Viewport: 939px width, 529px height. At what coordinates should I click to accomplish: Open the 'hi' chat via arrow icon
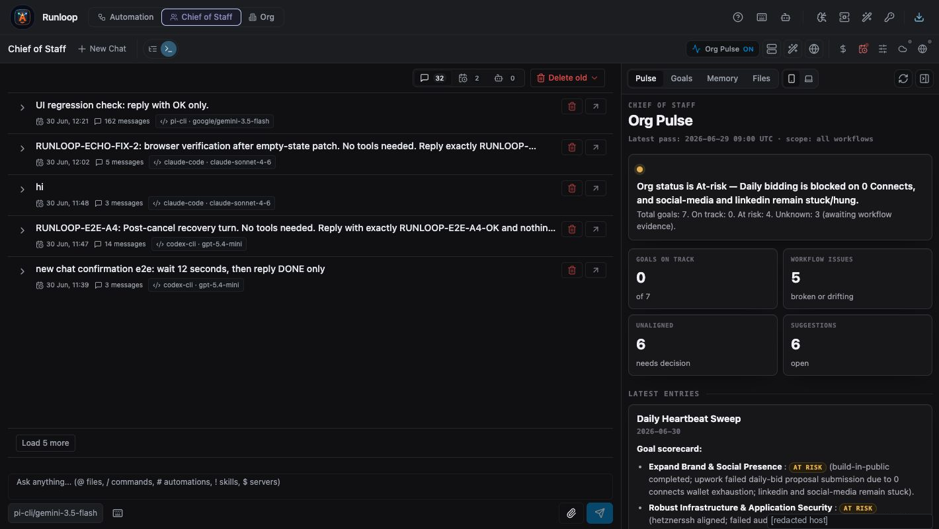click(596, 188)
